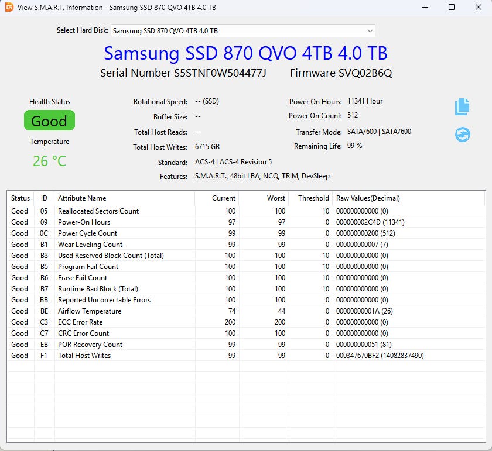Click the dropdown chevron arrow
Screen dimensions: 492x451
pyautogui.click(x=370, y=31)
